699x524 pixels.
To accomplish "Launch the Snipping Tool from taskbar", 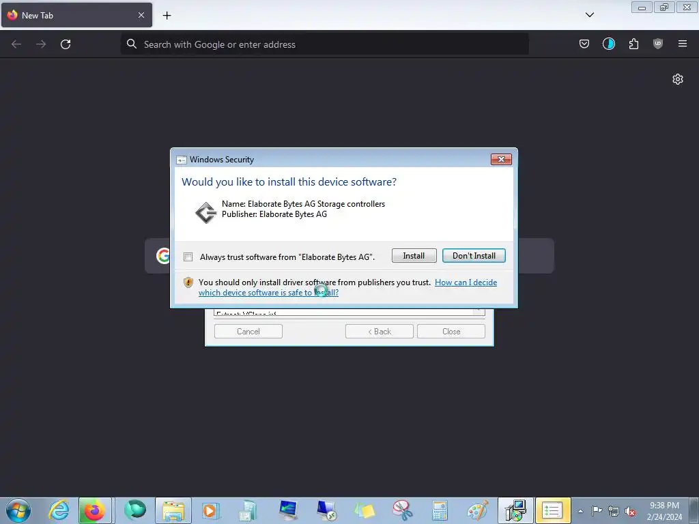I will coord(402,510).
